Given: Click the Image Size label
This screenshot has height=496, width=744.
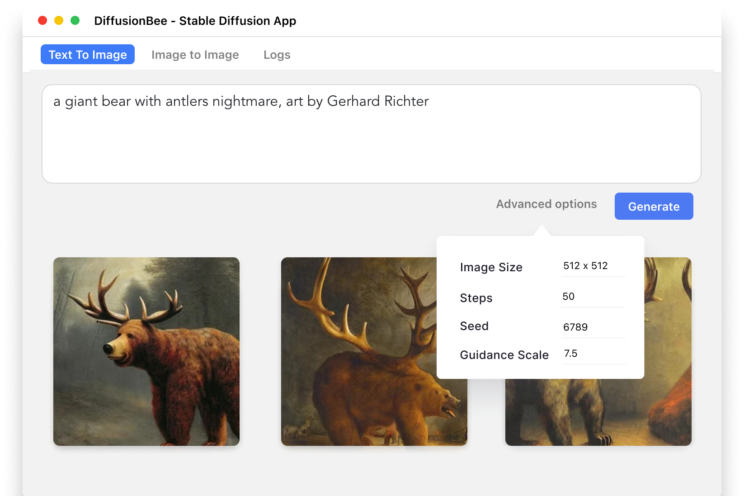Looking at the screenshot, I should (x=491, y=267).
